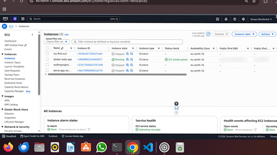This screenshot has width=277, height=155.
Task: Open the help question-mark menu
Action: pyautogui.click(x=235, y=19)
